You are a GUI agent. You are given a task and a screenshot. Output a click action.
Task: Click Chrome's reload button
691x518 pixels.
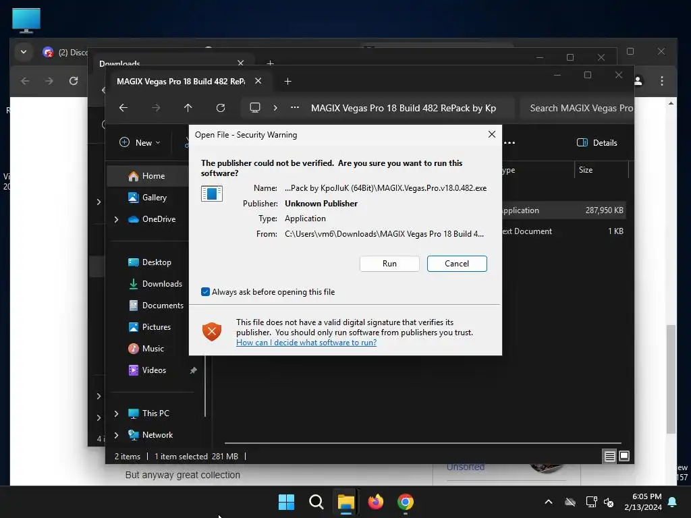(74, 81)
